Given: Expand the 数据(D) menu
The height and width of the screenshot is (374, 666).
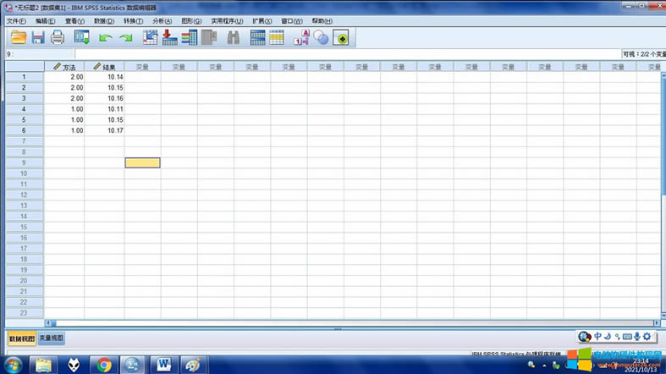Looking at the screenshot, I should click(x=104, y=21).
